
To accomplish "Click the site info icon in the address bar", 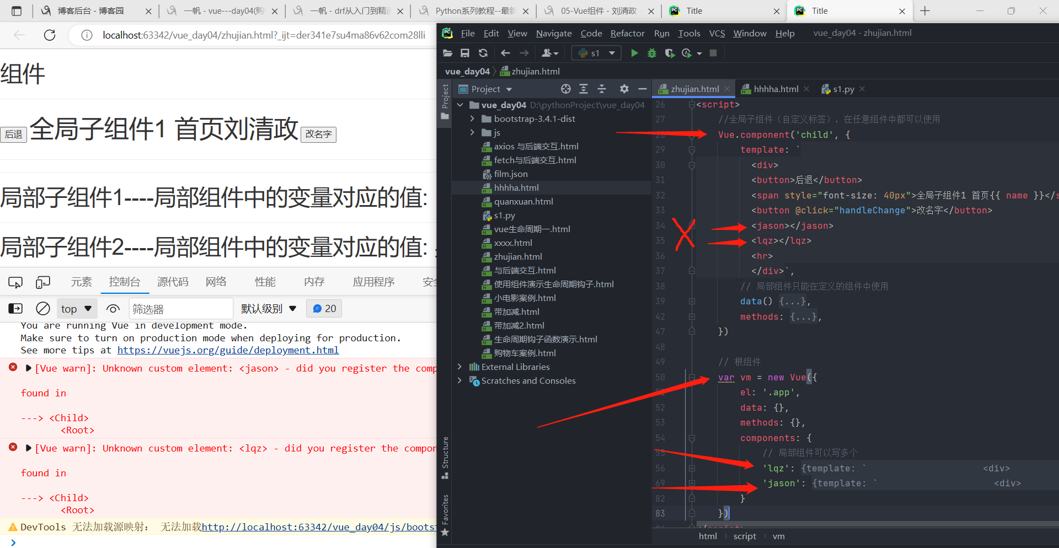I will 87,35.
